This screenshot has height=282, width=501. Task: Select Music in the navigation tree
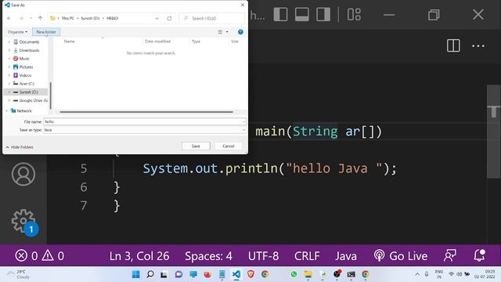pyautogui.click(x=24, y=59)
